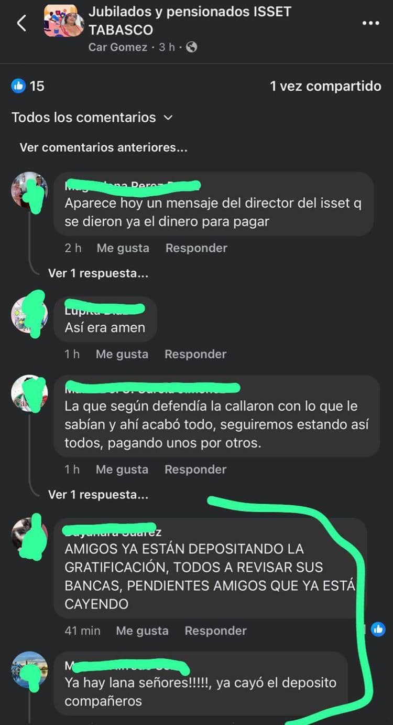Viewport: 393px width, 725px height.
Task: Reply to the 'Así era amen' comment
Action: (195, 354)
